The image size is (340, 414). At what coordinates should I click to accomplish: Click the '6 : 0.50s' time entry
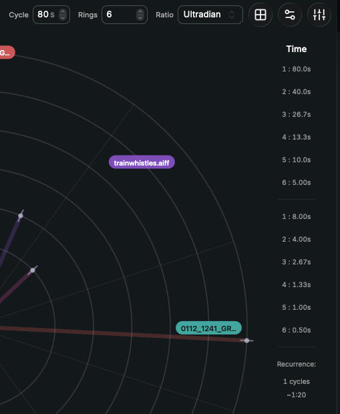pos(297,330)
